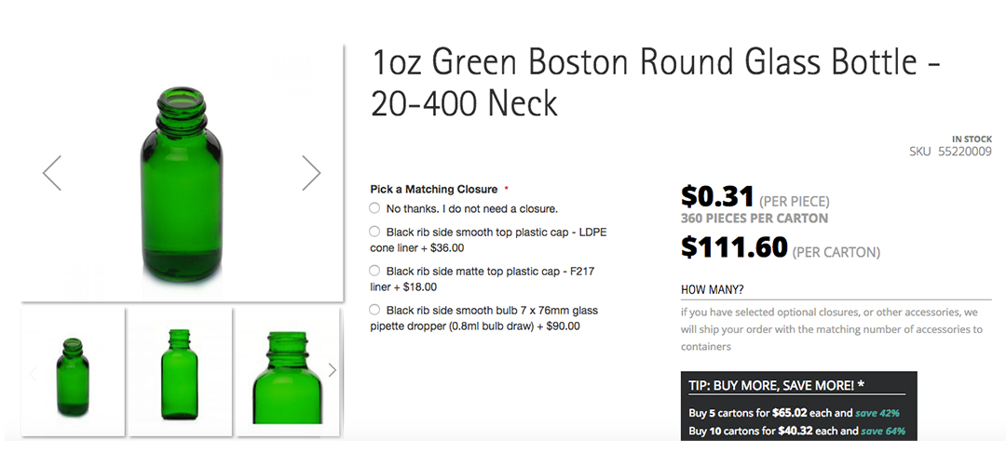Image resolution: width=1006 pixels, height=465 pixels.
Task: Click the $111.60 per carton price
Action: pos(735,247)
